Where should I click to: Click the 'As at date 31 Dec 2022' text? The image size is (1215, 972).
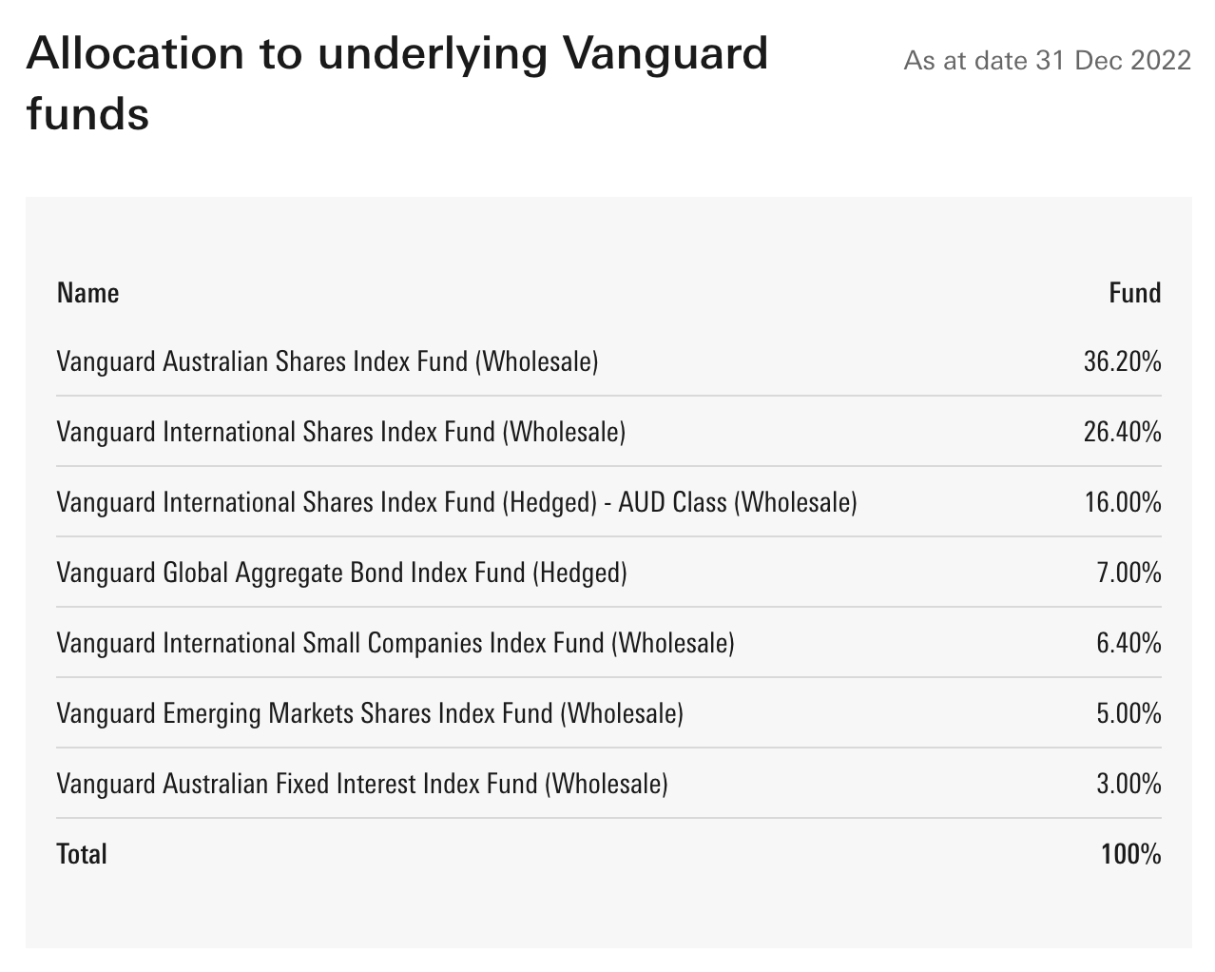click(x=1047, y=61)
